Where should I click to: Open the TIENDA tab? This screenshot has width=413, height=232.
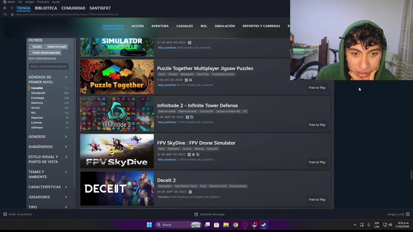point(24,8)
